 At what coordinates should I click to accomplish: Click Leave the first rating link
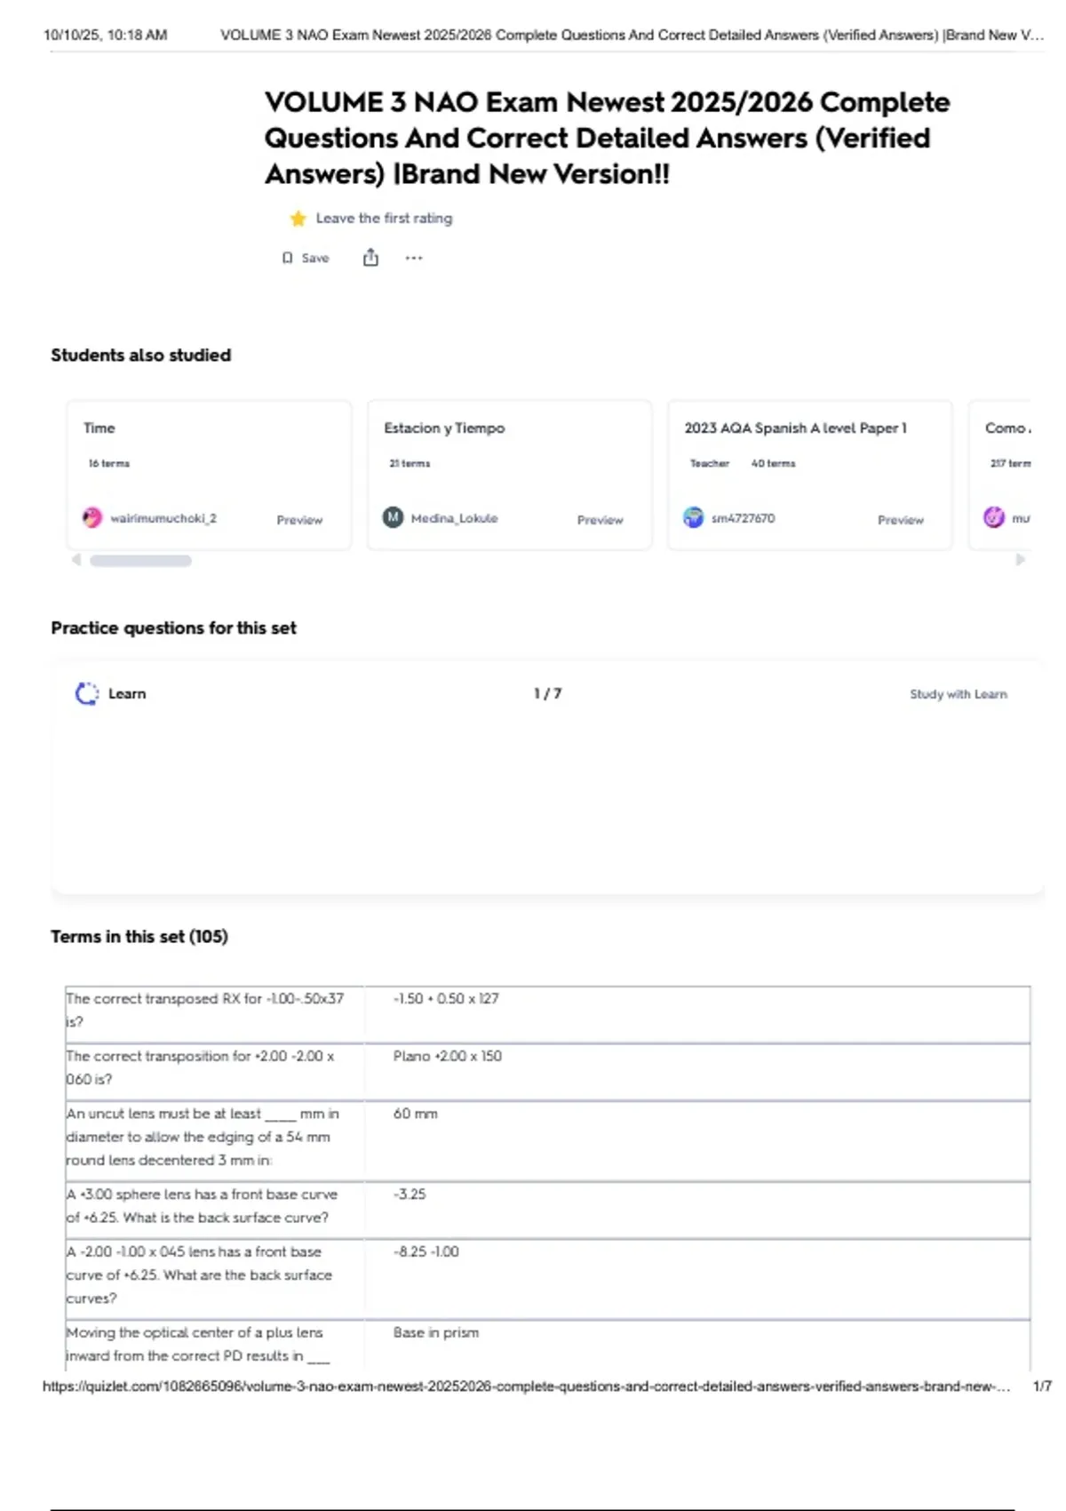[x=384, y=219]
